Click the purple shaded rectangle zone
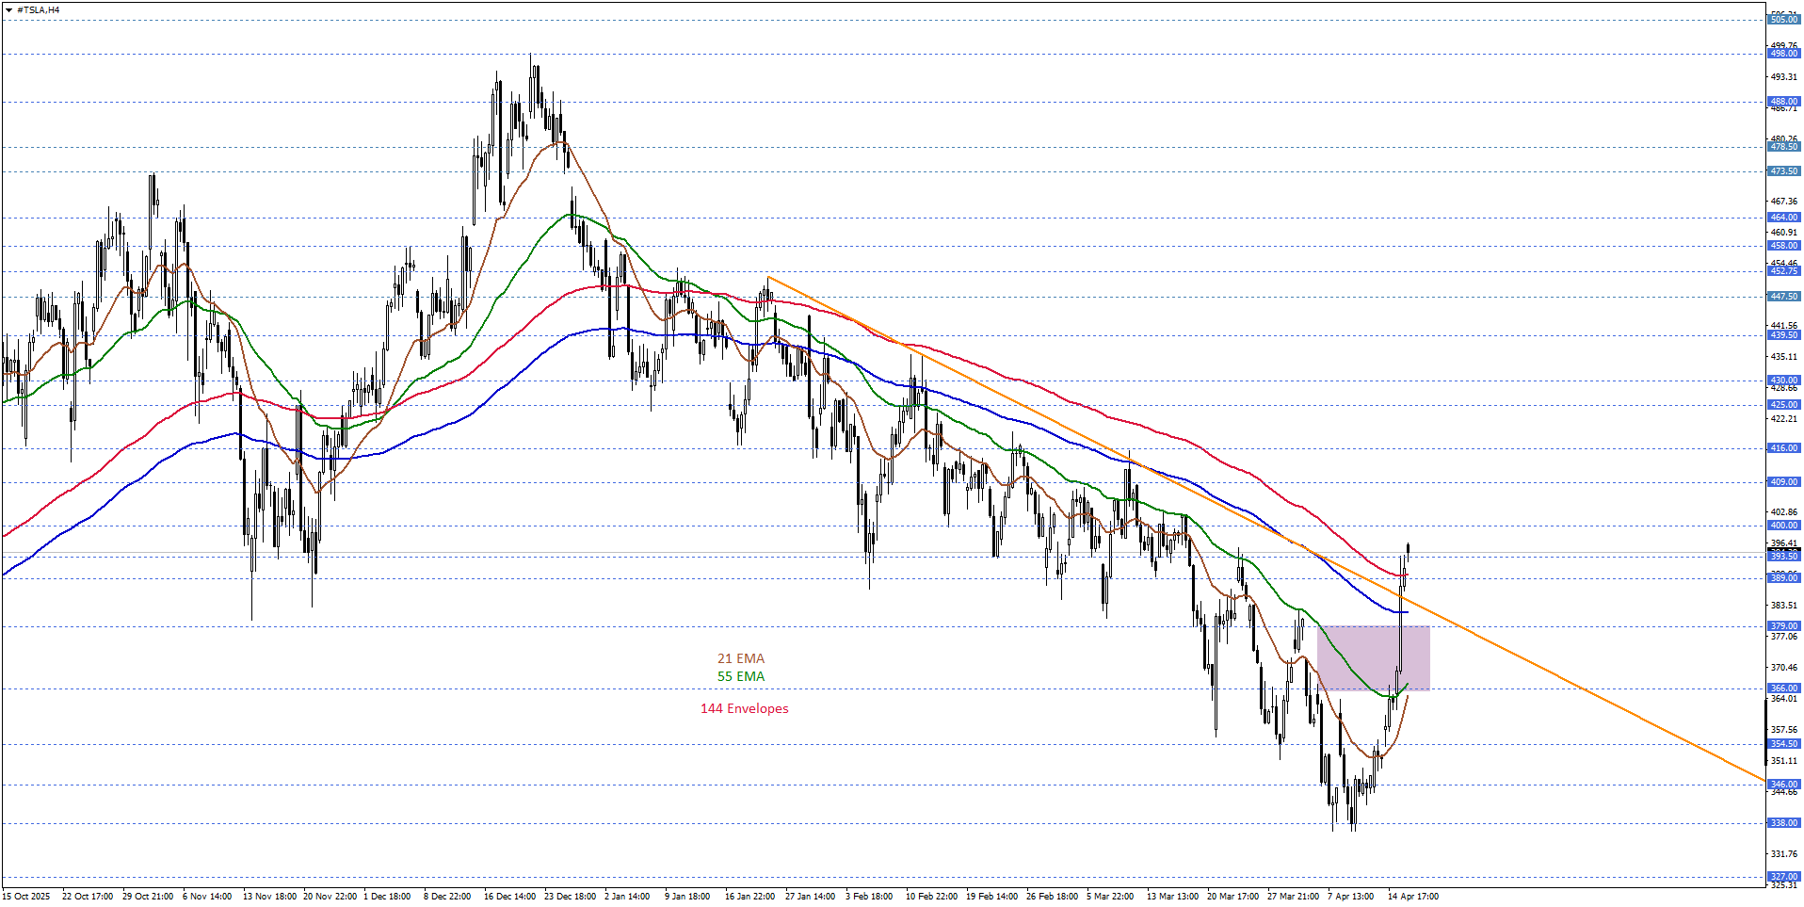Screen dimensions: 1804x907 1373,657
